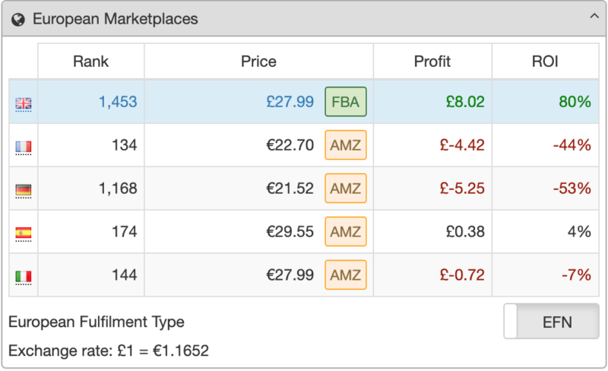
Task: Click the globe icon in the panel header
Action: [18, 19]
